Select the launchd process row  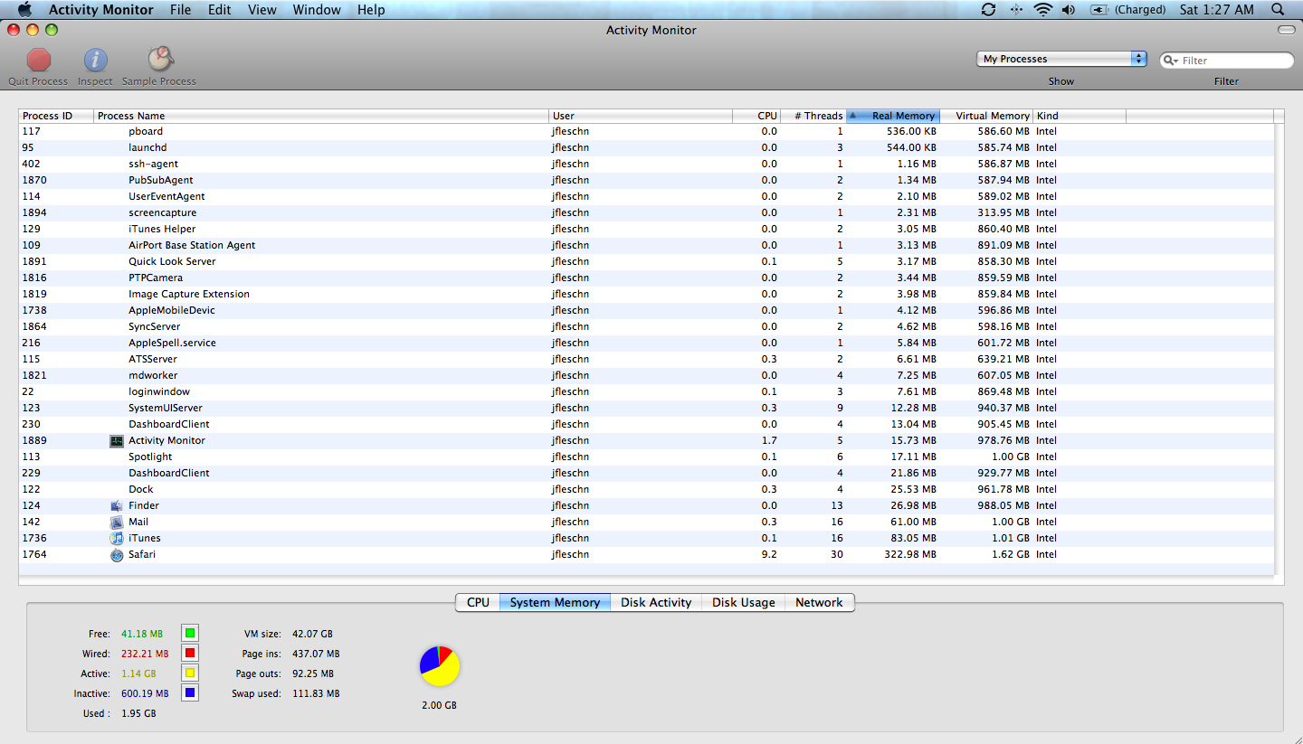pos(646,148)
